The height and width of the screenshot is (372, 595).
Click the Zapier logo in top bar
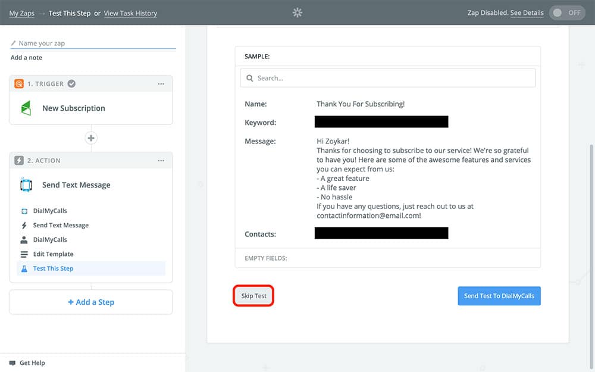tap(297, 12)
